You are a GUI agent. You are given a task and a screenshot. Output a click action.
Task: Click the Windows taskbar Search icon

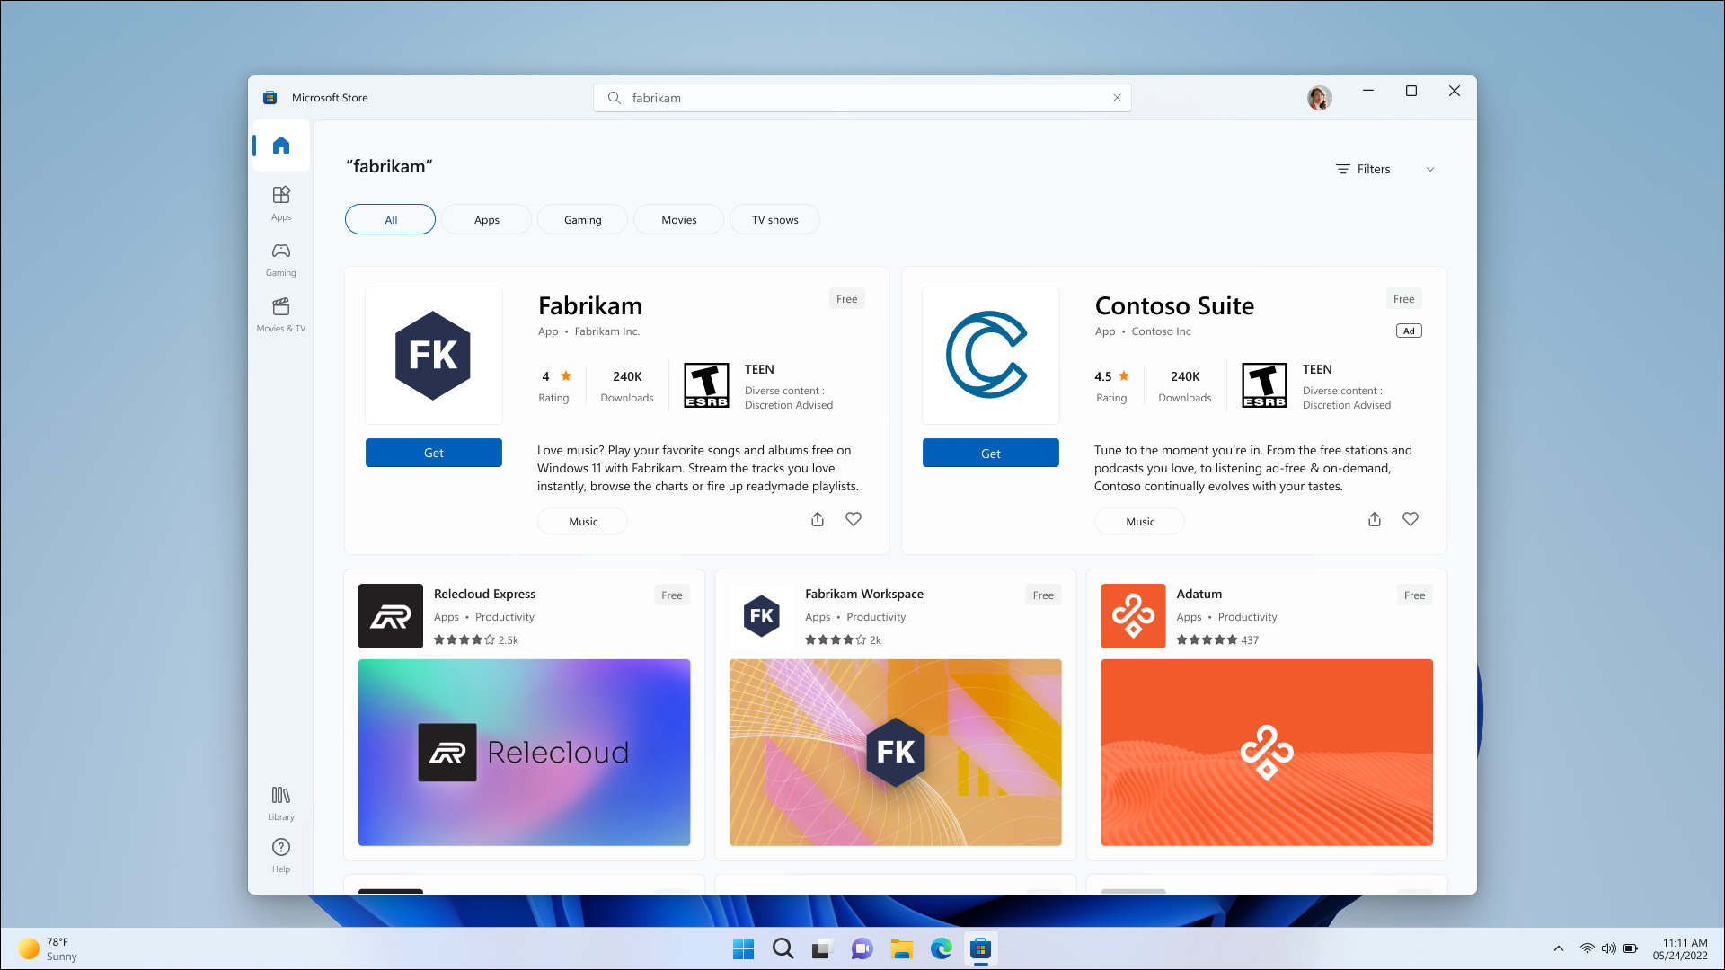[x=782, y=948]
